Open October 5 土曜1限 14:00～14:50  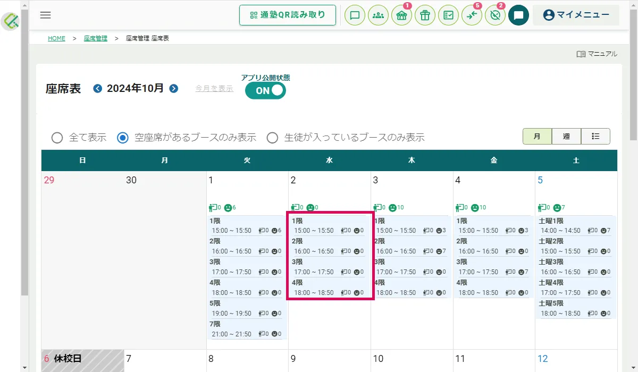pos(575,226)
